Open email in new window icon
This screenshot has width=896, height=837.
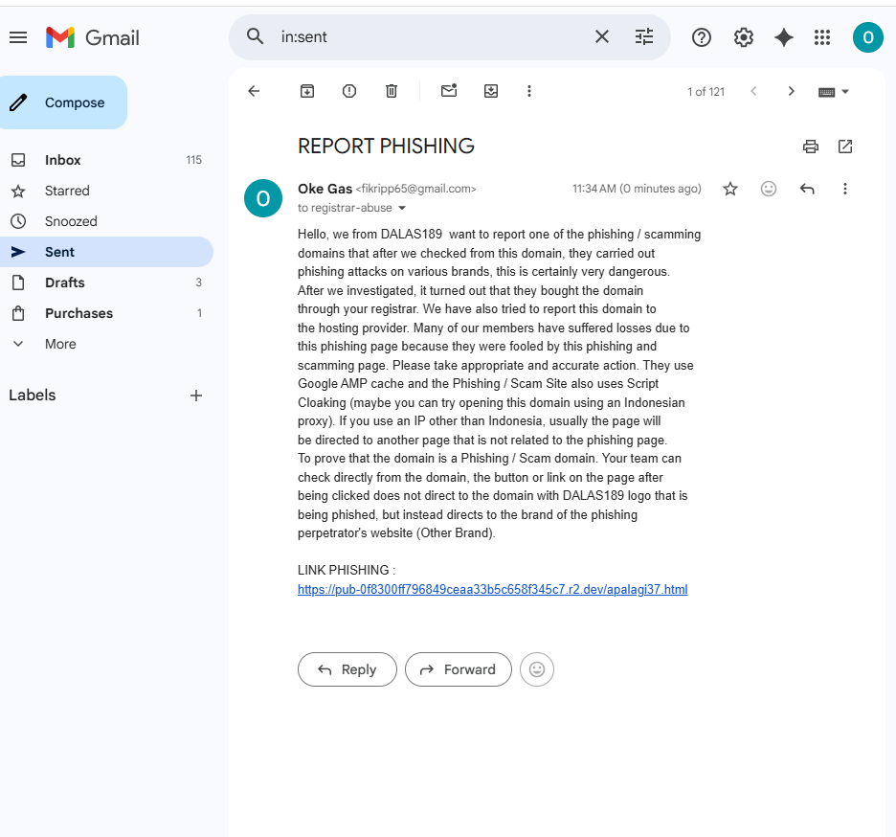tap(845, 147)
